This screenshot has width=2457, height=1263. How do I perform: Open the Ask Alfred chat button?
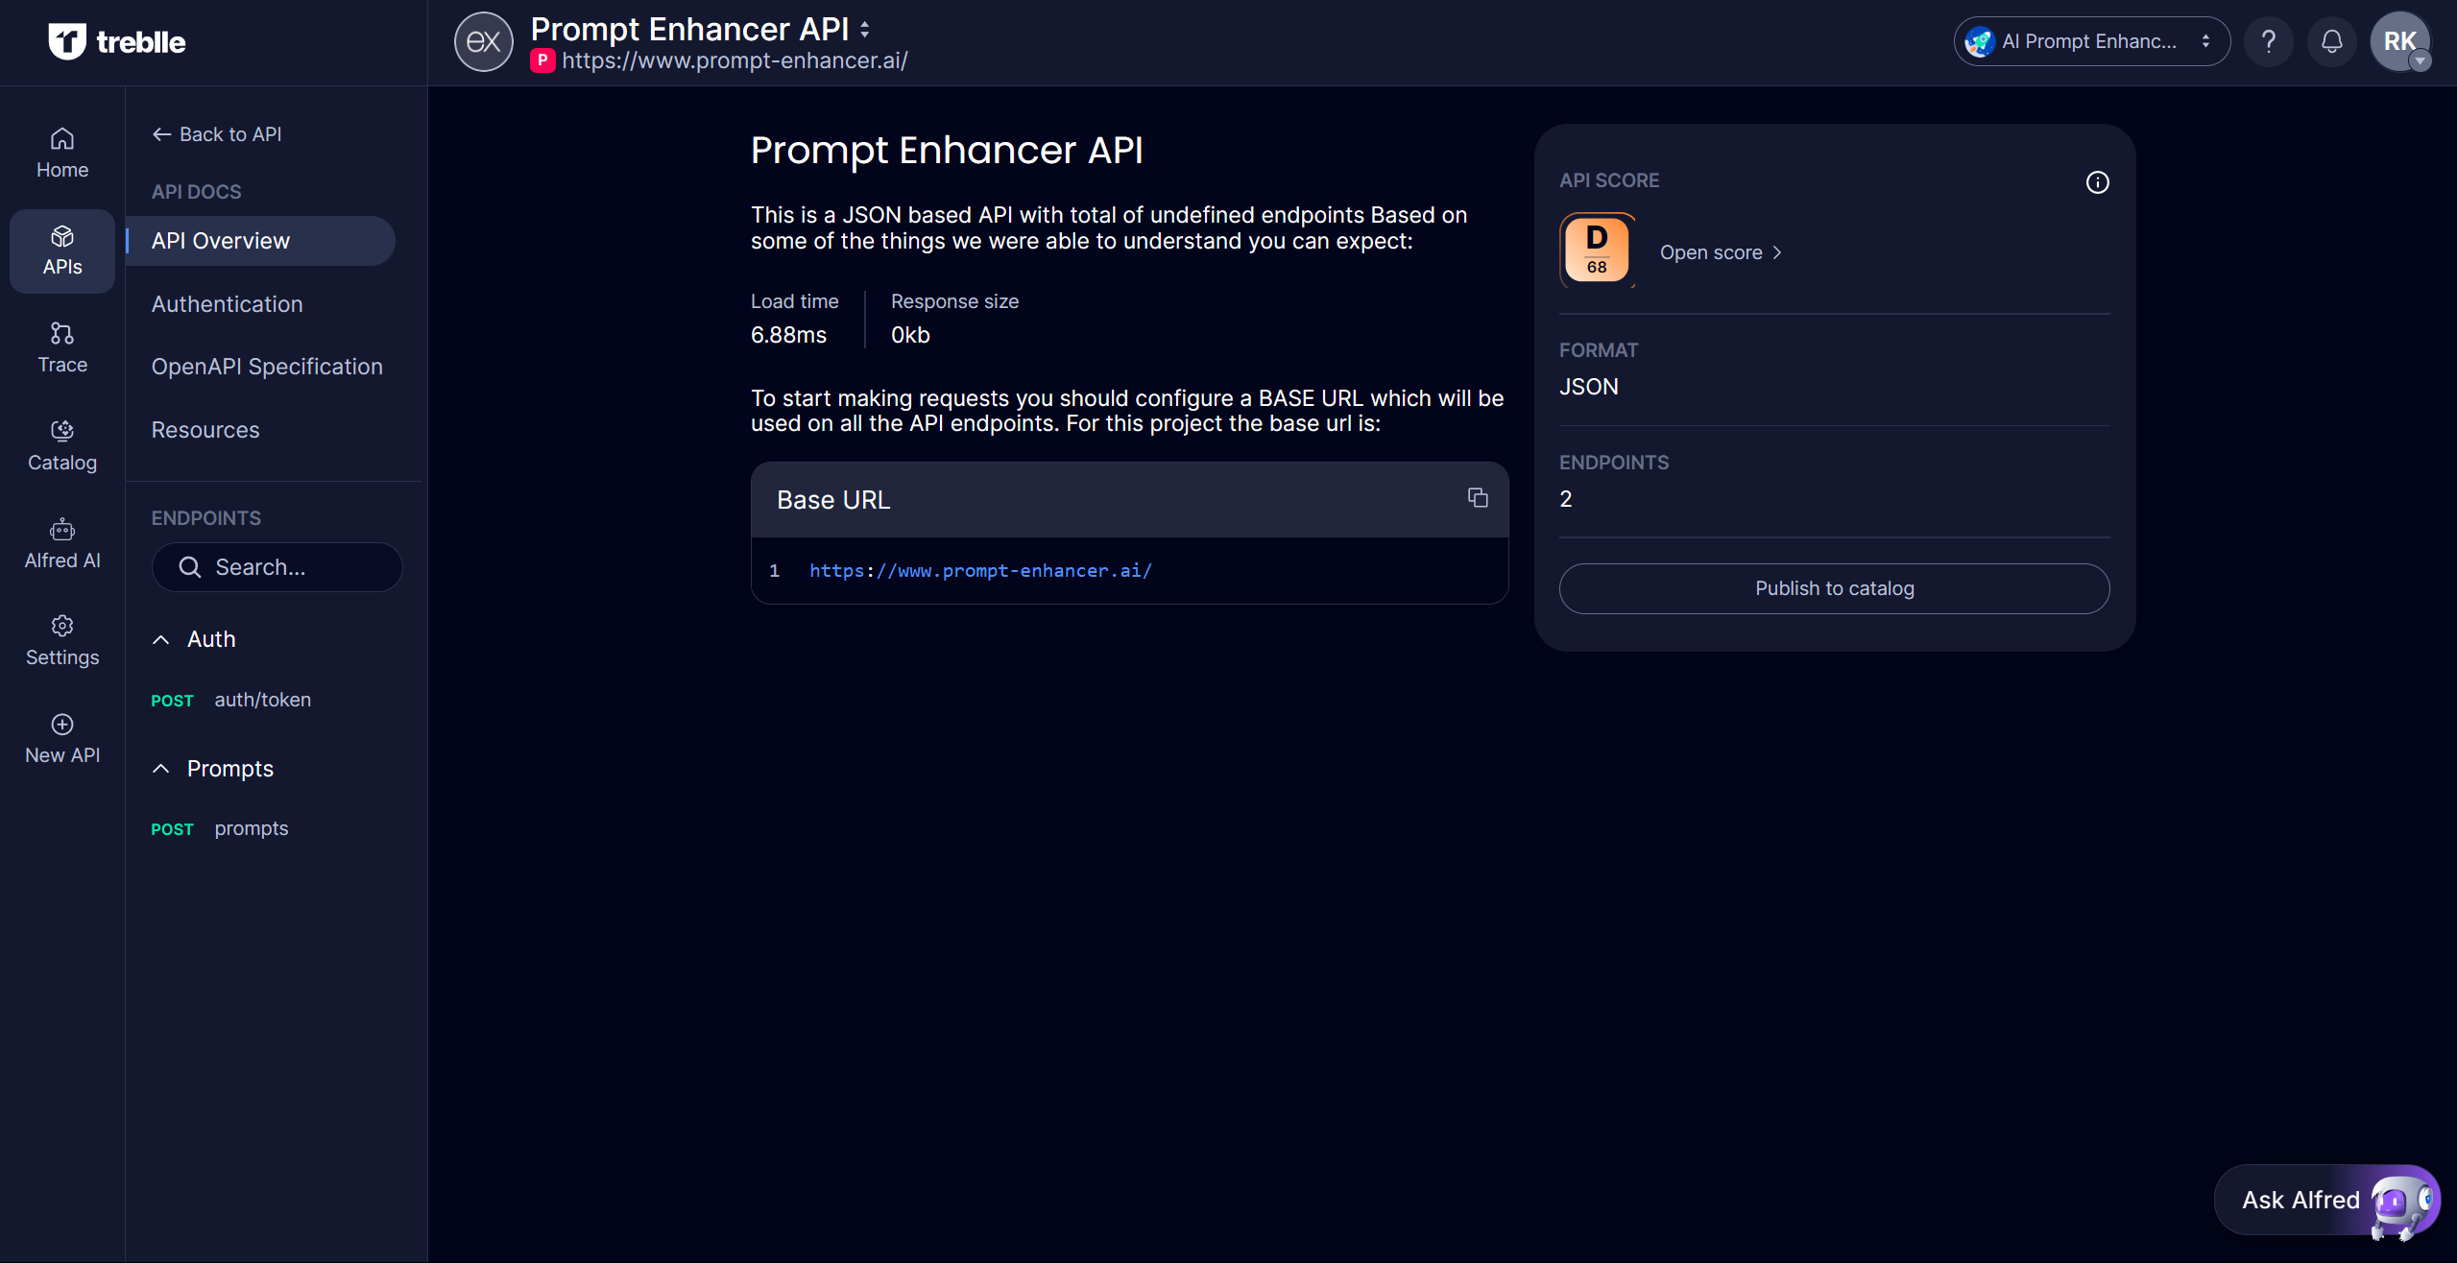pos(2327,1200)
